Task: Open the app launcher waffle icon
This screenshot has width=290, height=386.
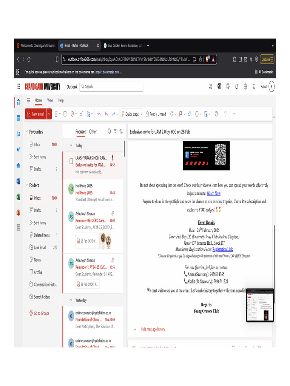Action: [x=18, y=86]
